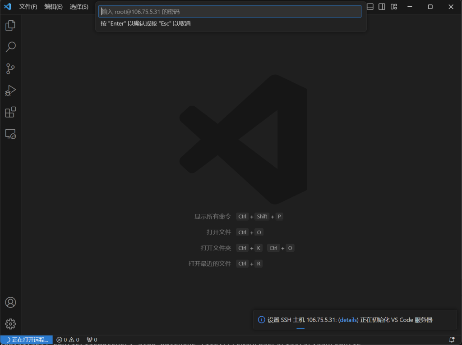The width and height of the screenshot is (462, 345).
Task: Click the VS Code logo in title bar
Action: pos(8,6)
